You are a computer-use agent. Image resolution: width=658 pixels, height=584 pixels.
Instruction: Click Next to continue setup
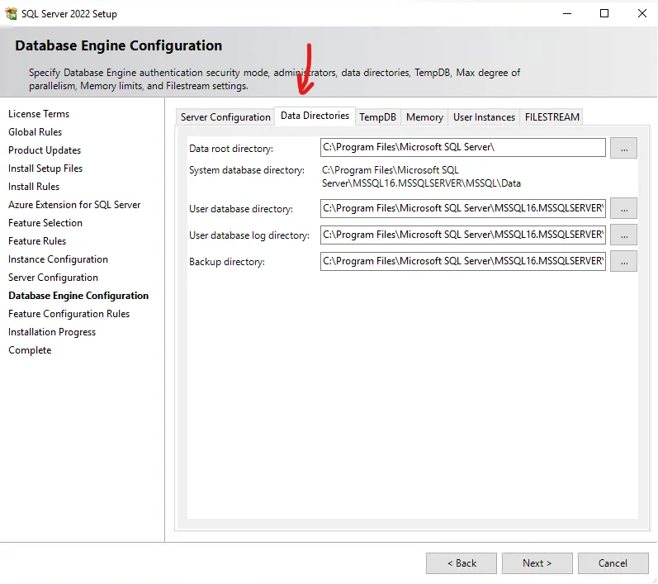[x=537, y=563]
